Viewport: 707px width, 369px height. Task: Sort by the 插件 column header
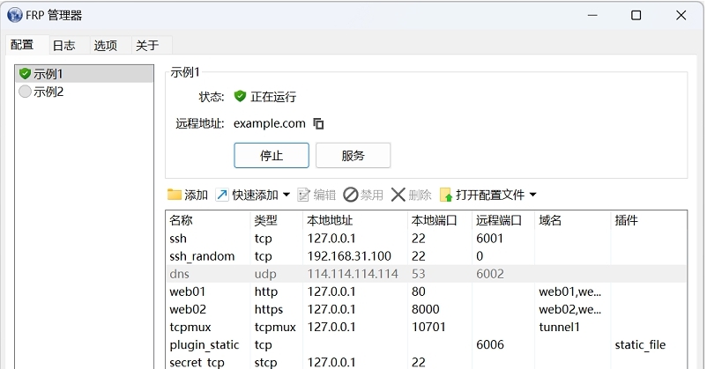[x=649, y=220]
